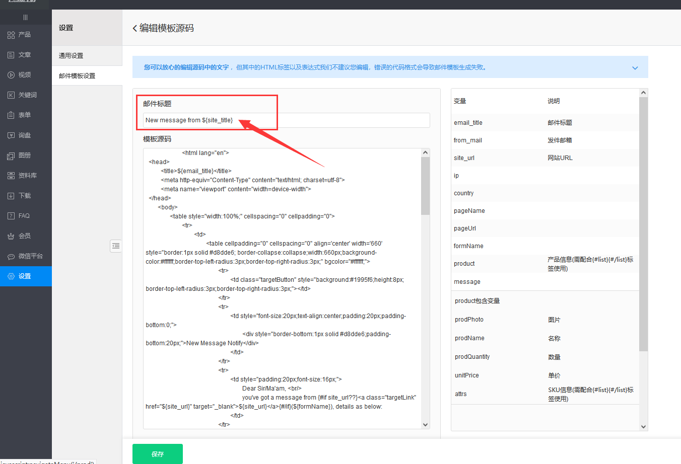The image size is (681, 464).
Task: Select the 视频 video sidebar icon
Action: 11,75
